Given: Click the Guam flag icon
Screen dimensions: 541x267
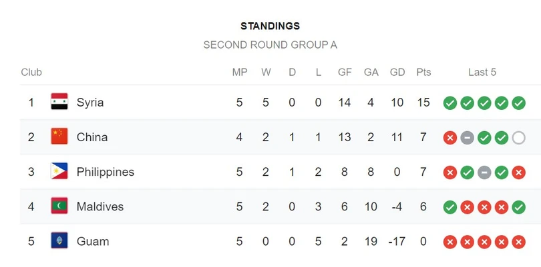Looking at the screenshot, I should [x=59, y=241].
